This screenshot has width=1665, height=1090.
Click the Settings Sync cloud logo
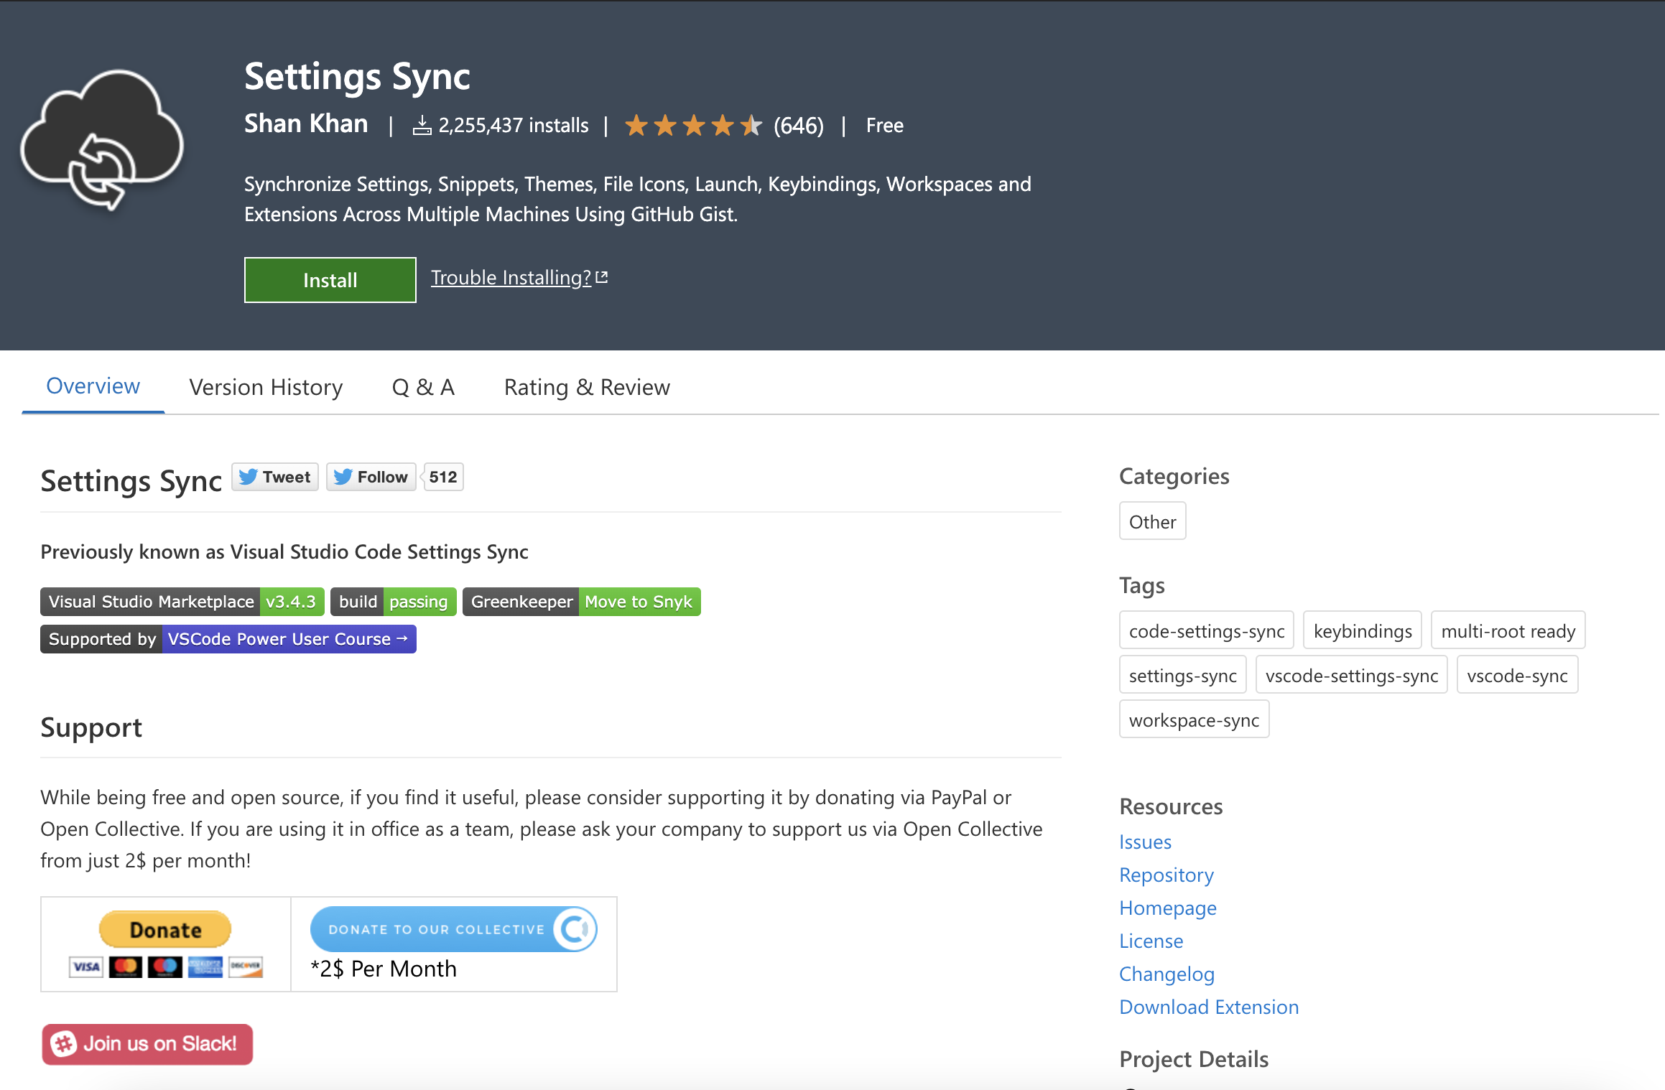coord(102,140)
